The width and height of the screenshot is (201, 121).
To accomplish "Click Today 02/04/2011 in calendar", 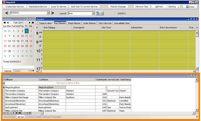I will tap(12, 62).
